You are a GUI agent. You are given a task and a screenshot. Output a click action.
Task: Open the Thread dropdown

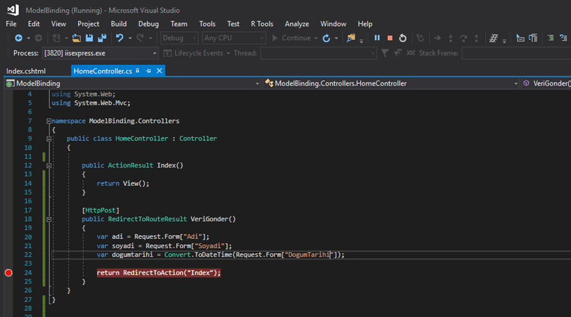coord(319,53)
